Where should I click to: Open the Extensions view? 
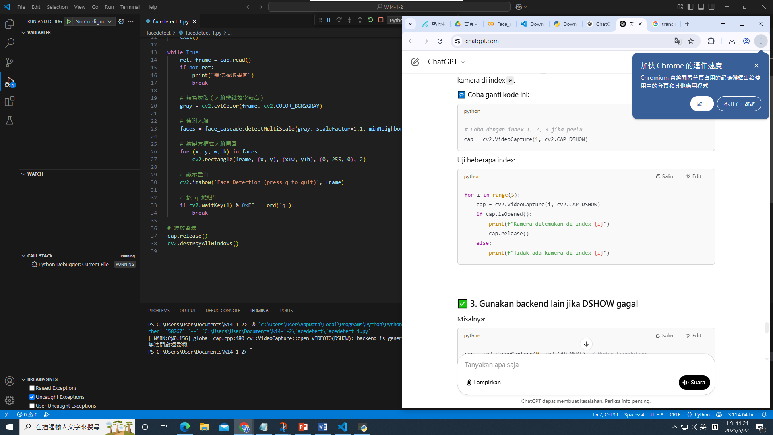point(10,101)
